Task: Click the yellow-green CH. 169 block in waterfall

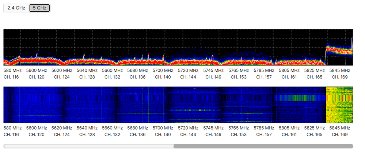Action: coord(339,105)
